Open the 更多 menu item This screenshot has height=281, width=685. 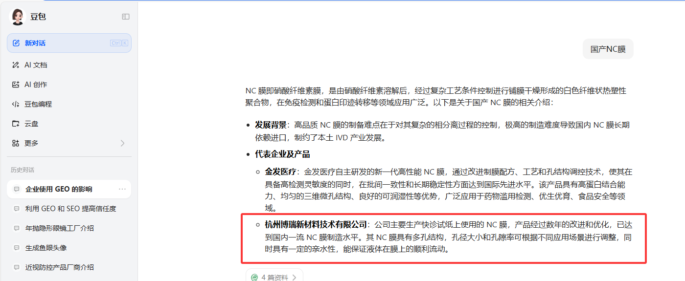pyautogui.click(x=69, y=143)
